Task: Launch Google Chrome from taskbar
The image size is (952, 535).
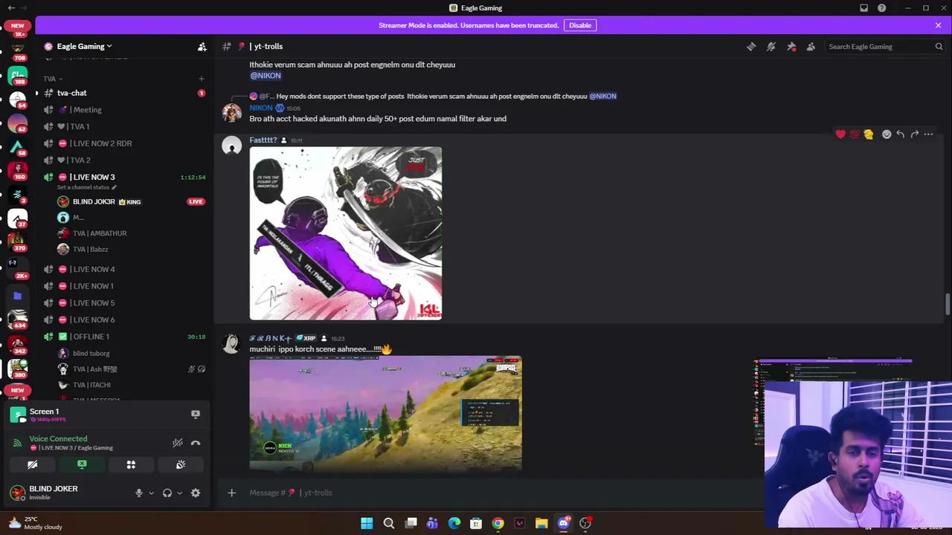Action: click(x=498, y=523)
